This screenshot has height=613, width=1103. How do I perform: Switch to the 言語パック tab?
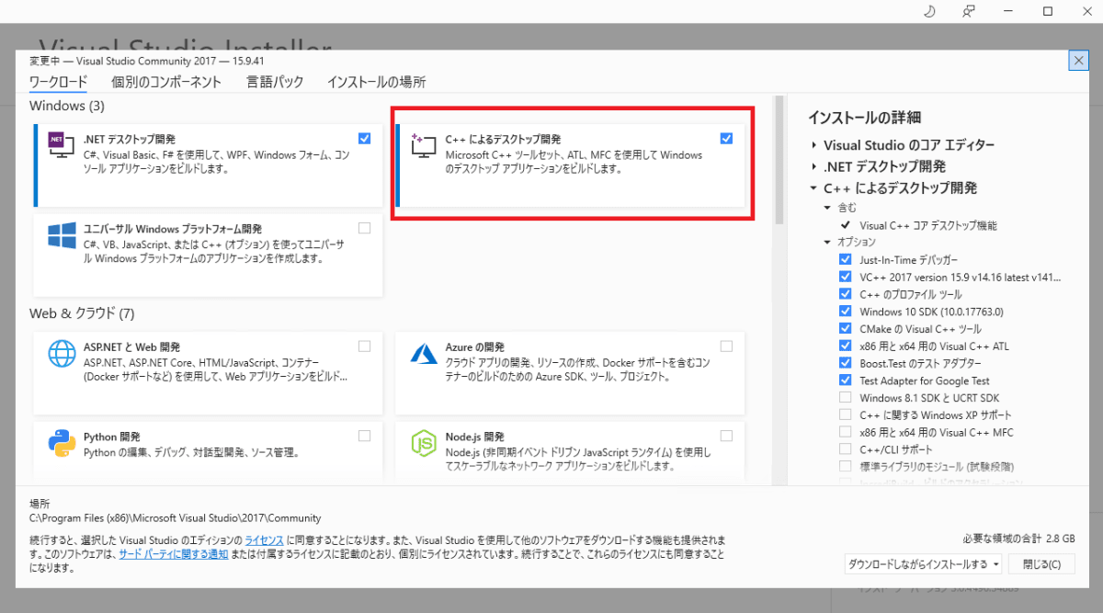pyautogui.click(x=275, y=82)
